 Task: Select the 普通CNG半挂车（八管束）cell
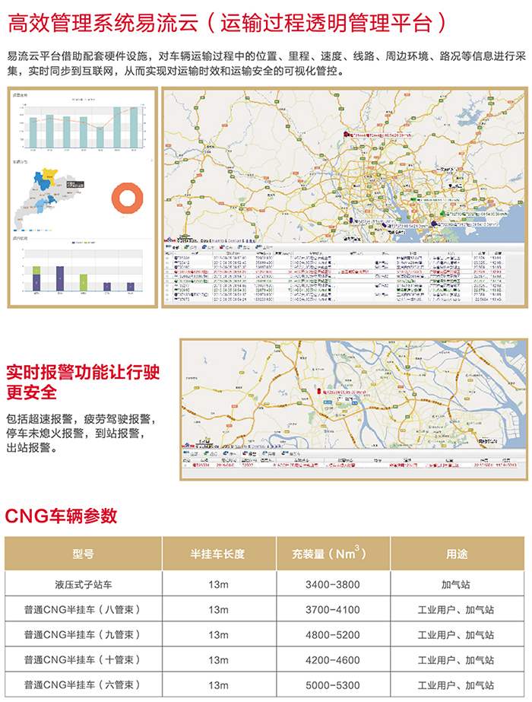84,609
